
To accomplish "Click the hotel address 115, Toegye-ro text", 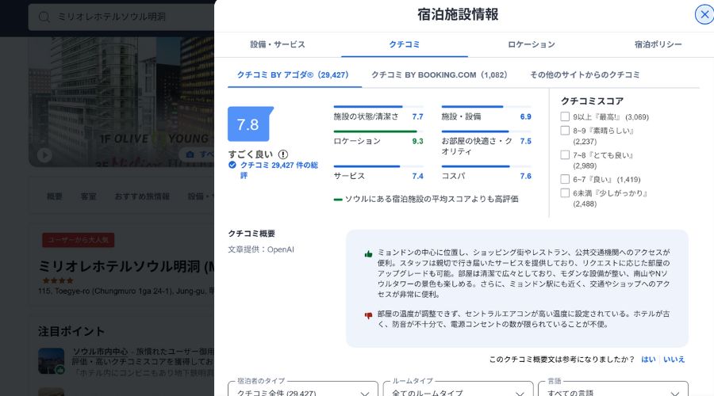I will (x=126, y=291).
